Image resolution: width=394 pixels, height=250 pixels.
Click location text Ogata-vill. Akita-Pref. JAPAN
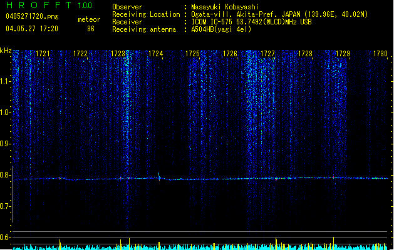[x=247, y=14]
